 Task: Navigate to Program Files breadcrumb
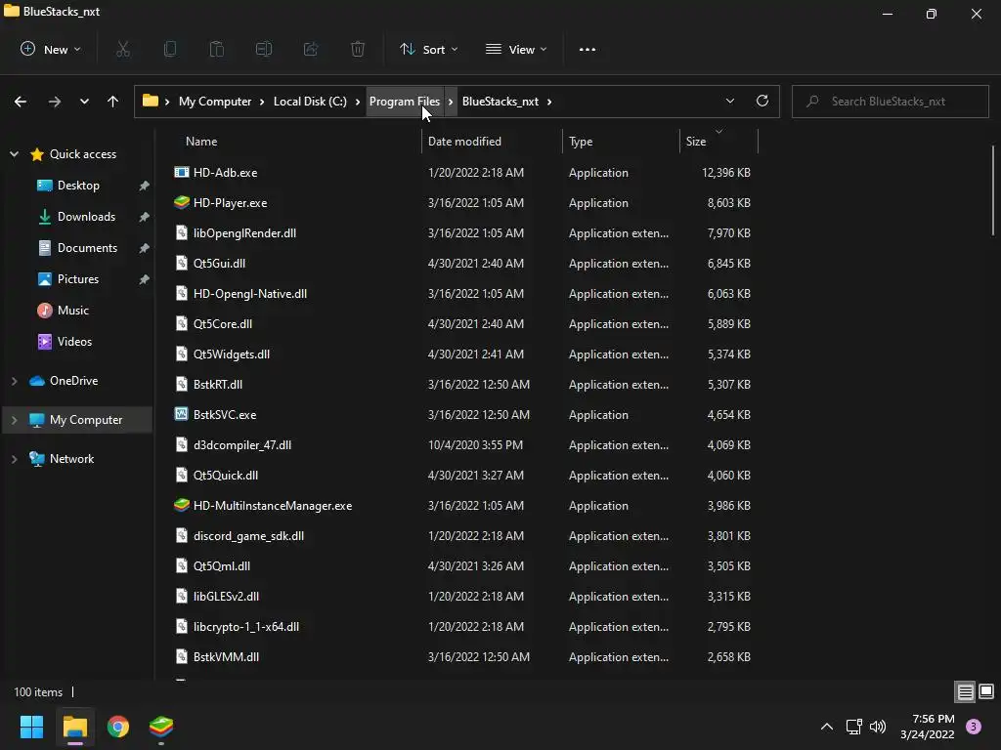(x=405, y=102)
